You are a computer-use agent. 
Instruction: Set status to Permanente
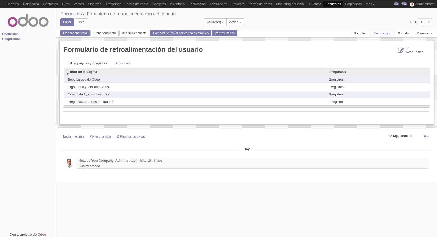[x=425, y=33]
